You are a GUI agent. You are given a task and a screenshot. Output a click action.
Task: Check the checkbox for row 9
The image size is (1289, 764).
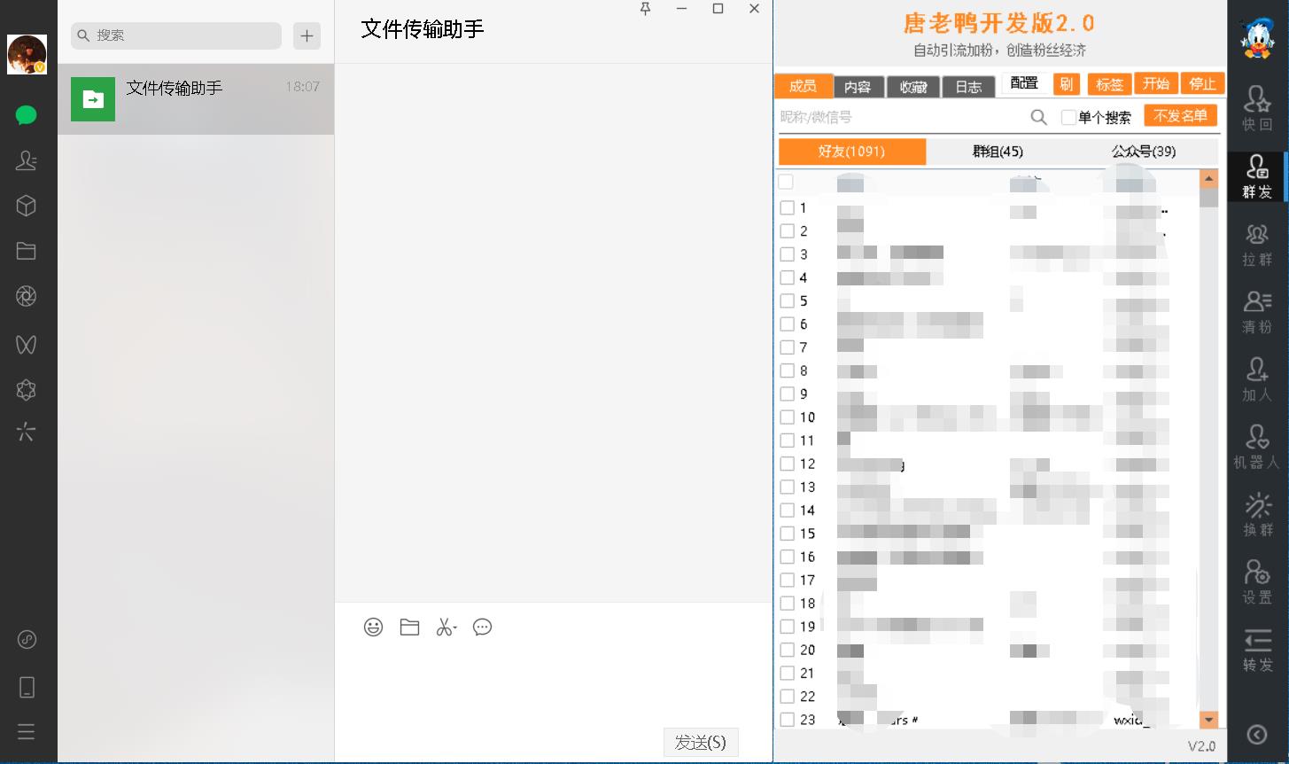[787, 394]
